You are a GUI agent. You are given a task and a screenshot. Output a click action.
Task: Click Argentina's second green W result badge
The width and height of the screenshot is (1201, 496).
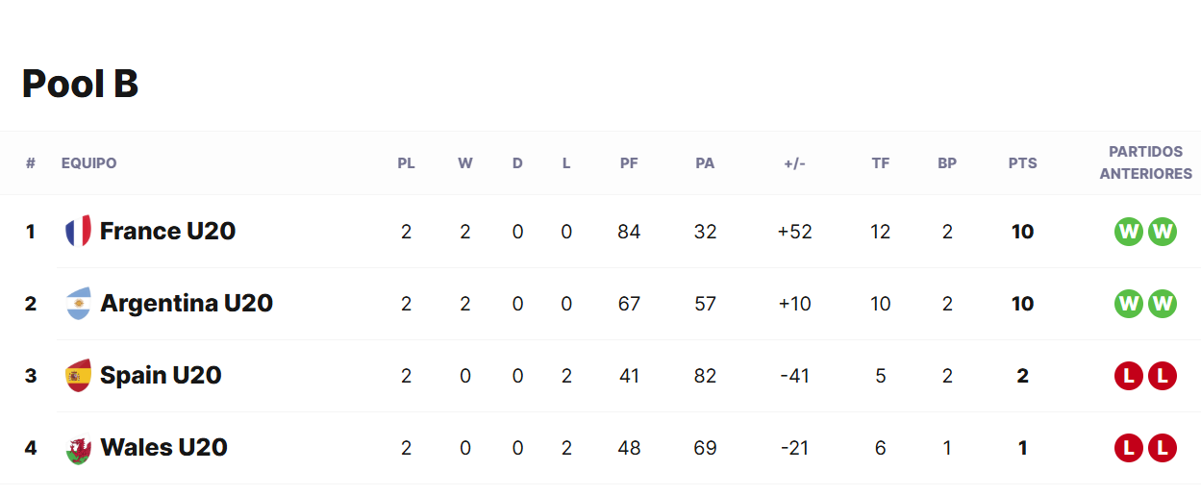point(1163,304)
